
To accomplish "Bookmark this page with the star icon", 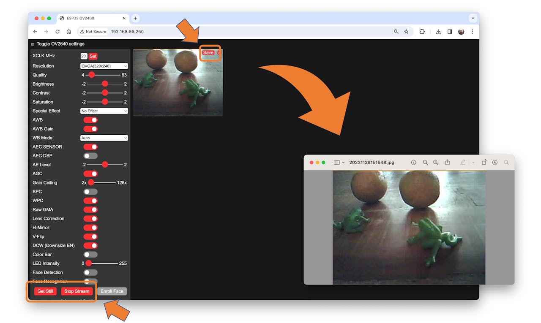I will coord(406,32).
